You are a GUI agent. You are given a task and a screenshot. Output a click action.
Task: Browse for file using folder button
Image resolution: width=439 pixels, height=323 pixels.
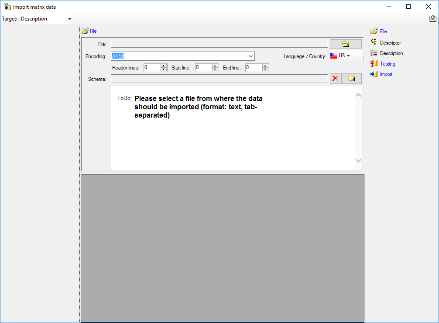[346, 44]
